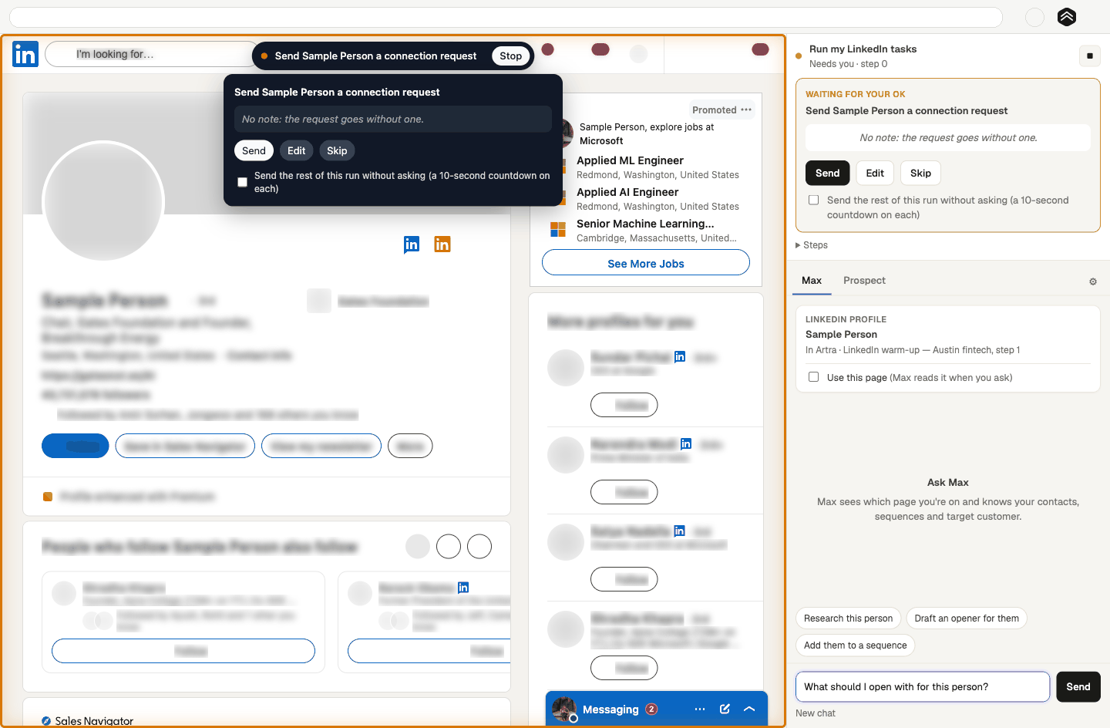Viewport: 1110px width, 728px height.
Task: Click the orange LinkedIn Premium badge icon
Action: 442,244
